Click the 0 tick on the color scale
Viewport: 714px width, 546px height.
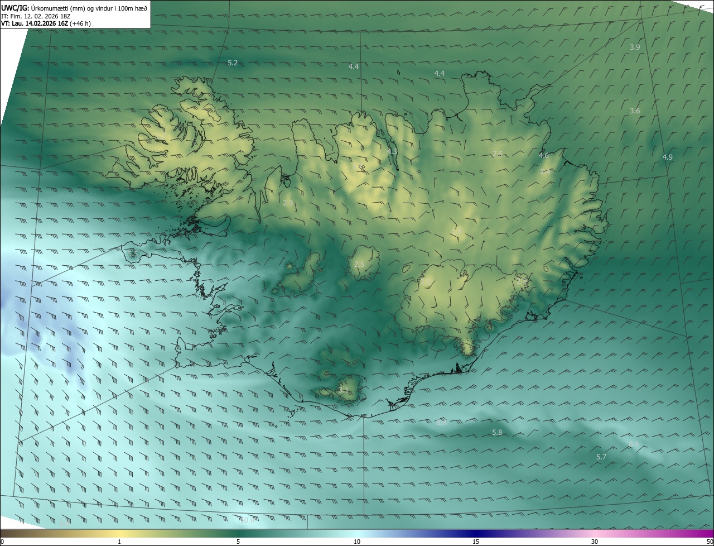2,542
